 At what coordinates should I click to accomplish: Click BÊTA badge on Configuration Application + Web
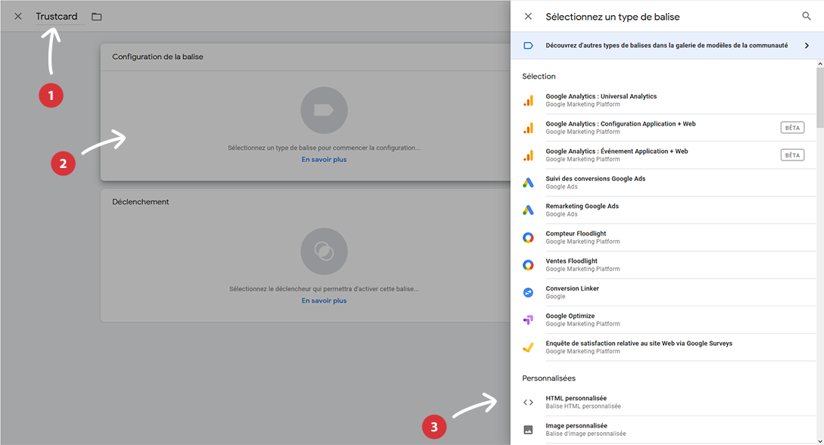(x=792, y=128)
